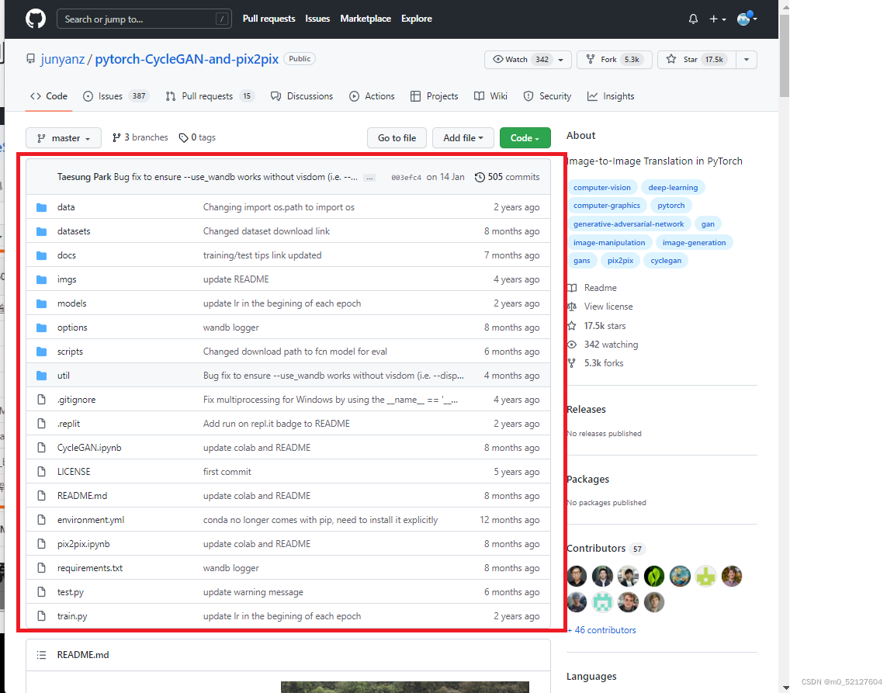Screen dimensions: 894x693
Task: Switch to the Wiki tab
Action: point(490,96)
